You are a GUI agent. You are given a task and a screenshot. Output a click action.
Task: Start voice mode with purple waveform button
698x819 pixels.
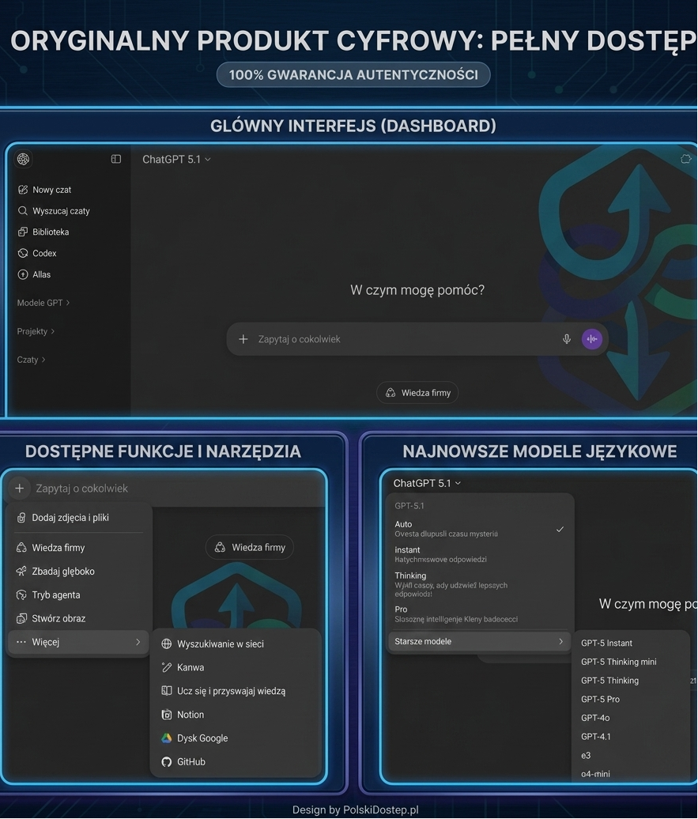[592, 339]
